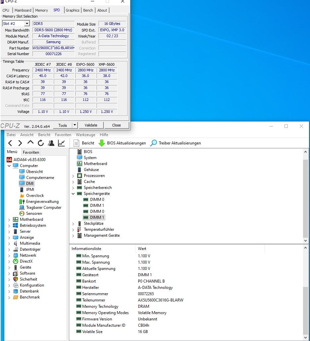Expand the Motherboard node in sidebar
Image resolution: width=310 pixels, height=341 pixels.
click(9, 220)
